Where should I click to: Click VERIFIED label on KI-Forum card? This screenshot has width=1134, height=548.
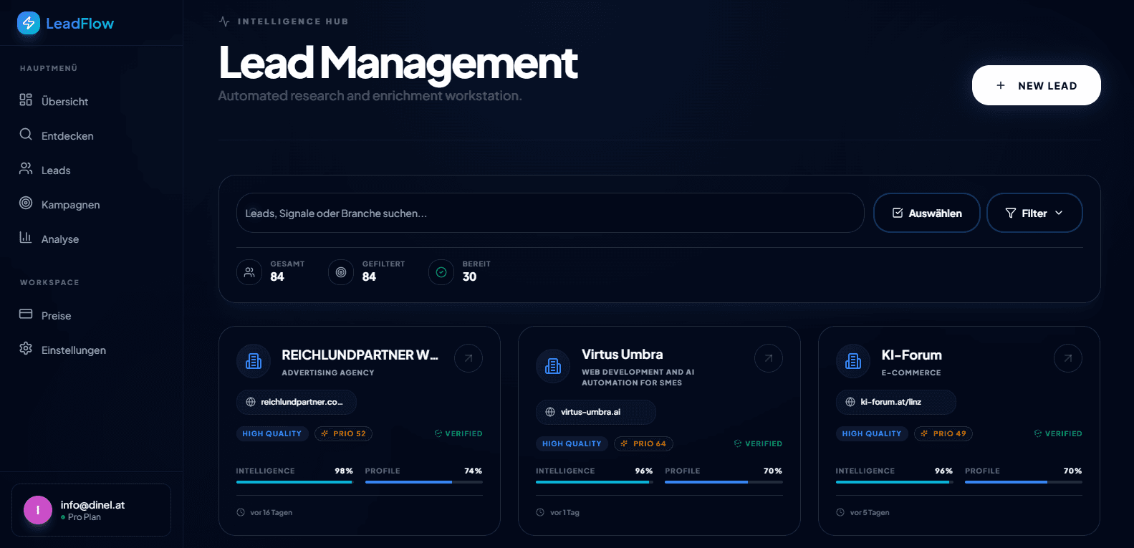point(1058,433)
